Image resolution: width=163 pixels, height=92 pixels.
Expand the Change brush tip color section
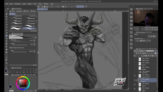click(10, 48)
